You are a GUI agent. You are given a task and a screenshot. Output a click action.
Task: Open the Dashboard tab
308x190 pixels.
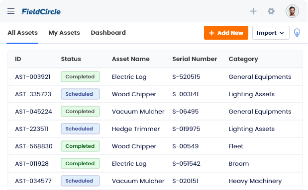tap(108, 33)
